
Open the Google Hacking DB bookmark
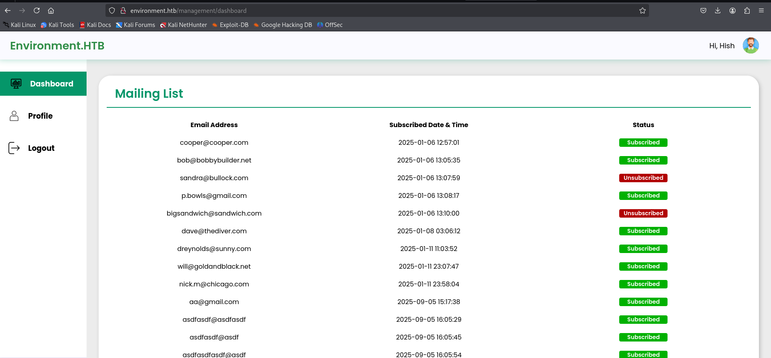283,25
